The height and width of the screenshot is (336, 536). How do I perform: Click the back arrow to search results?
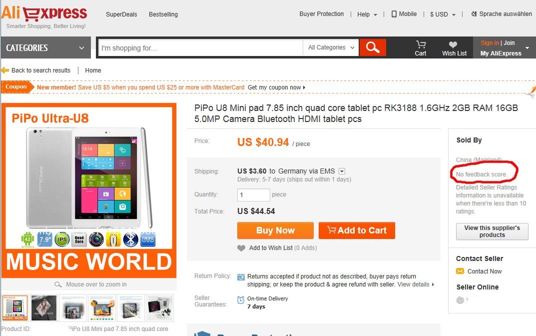[x=5, y=70]
